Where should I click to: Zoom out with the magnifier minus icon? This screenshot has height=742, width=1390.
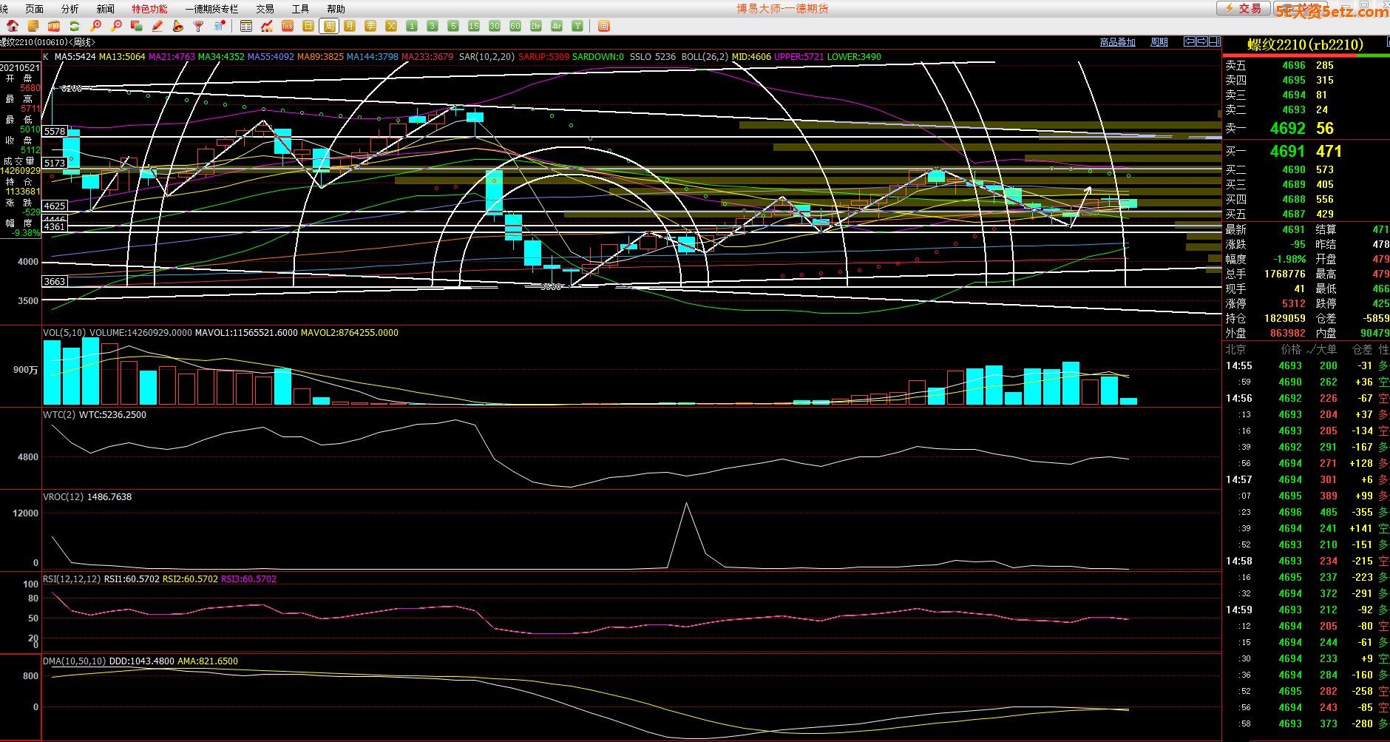point(116,26)
